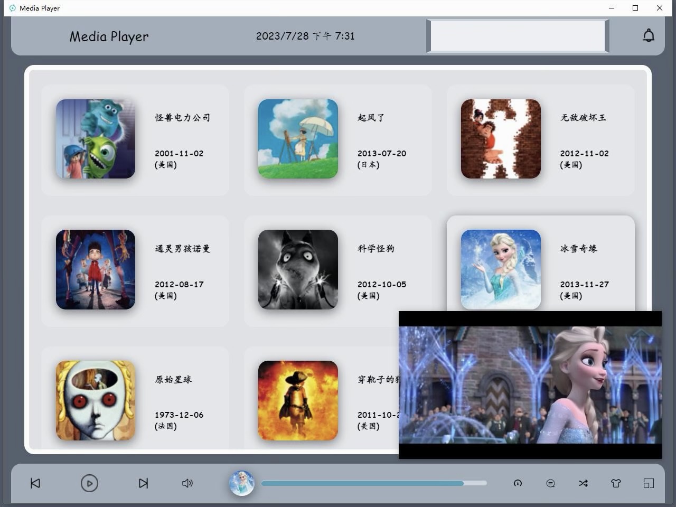Click the 科学怪狗 title text
The width and height of the screenshot is (676, 507).
[x=376, y=249]
